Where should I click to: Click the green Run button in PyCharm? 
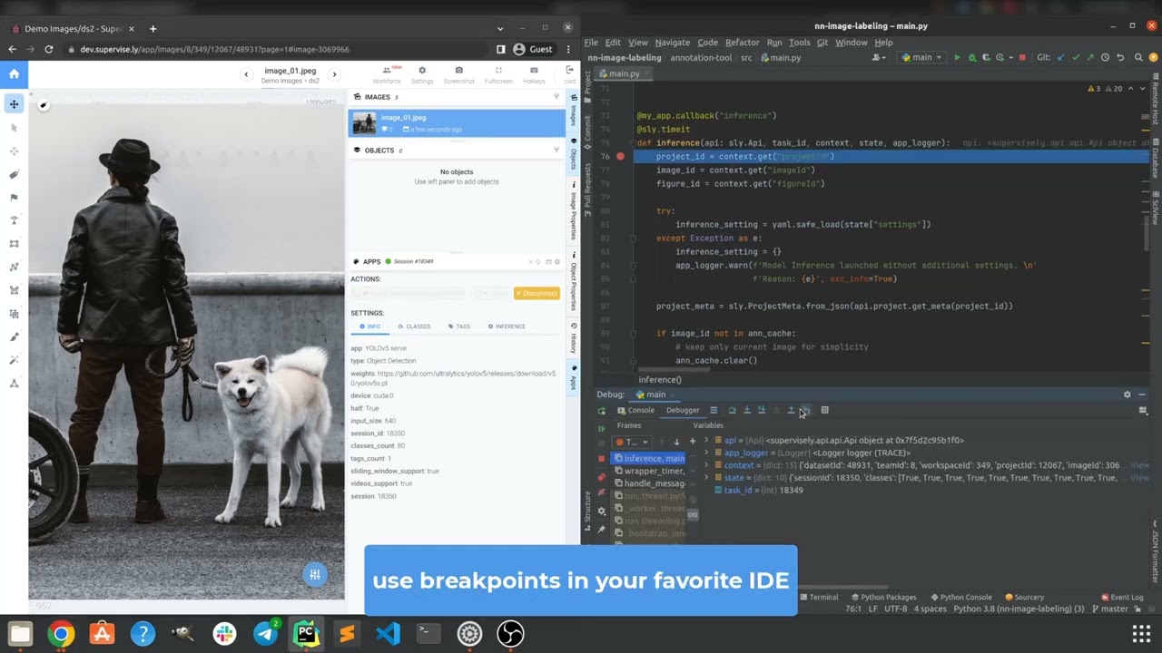(x=957, y=57)
